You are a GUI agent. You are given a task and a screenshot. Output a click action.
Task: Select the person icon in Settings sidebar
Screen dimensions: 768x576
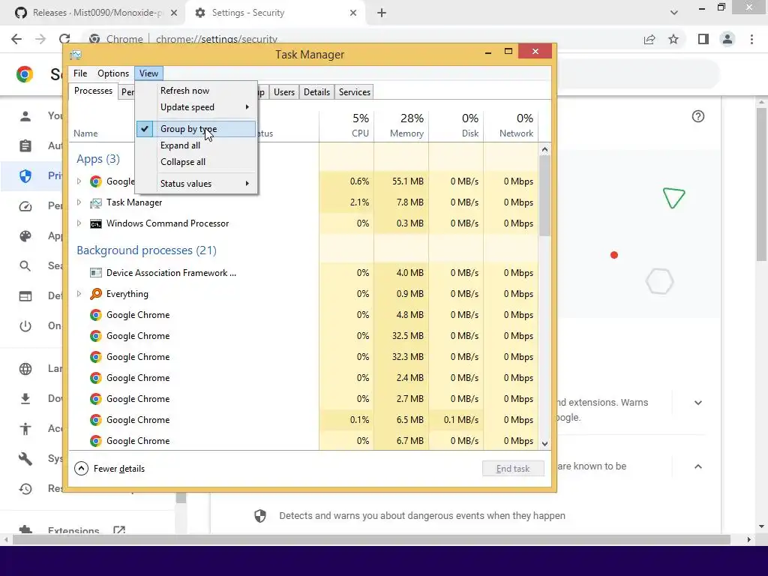[25, 116]
